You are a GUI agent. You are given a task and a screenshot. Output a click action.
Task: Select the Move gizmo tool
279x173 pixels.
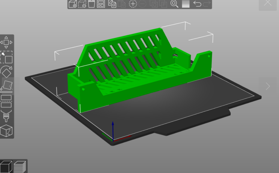6,42
